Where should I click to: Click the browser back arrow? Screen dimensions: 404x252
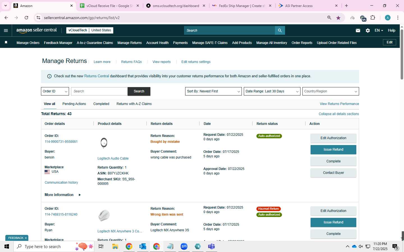(x=6, y=18)
